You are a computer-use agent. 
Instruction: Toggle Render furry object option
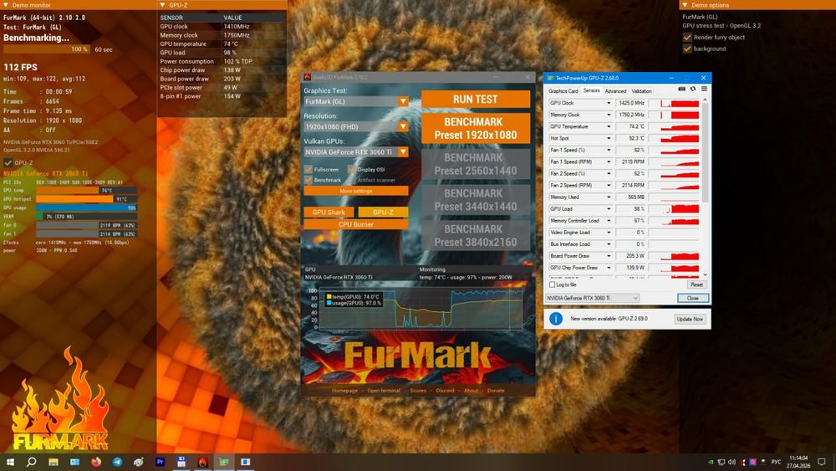(687, 38)
